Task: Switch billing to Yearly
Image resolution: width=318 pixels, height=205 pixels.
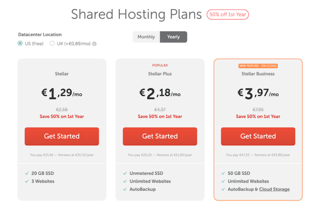Action: pyautogui.click(x=173, y=37)
